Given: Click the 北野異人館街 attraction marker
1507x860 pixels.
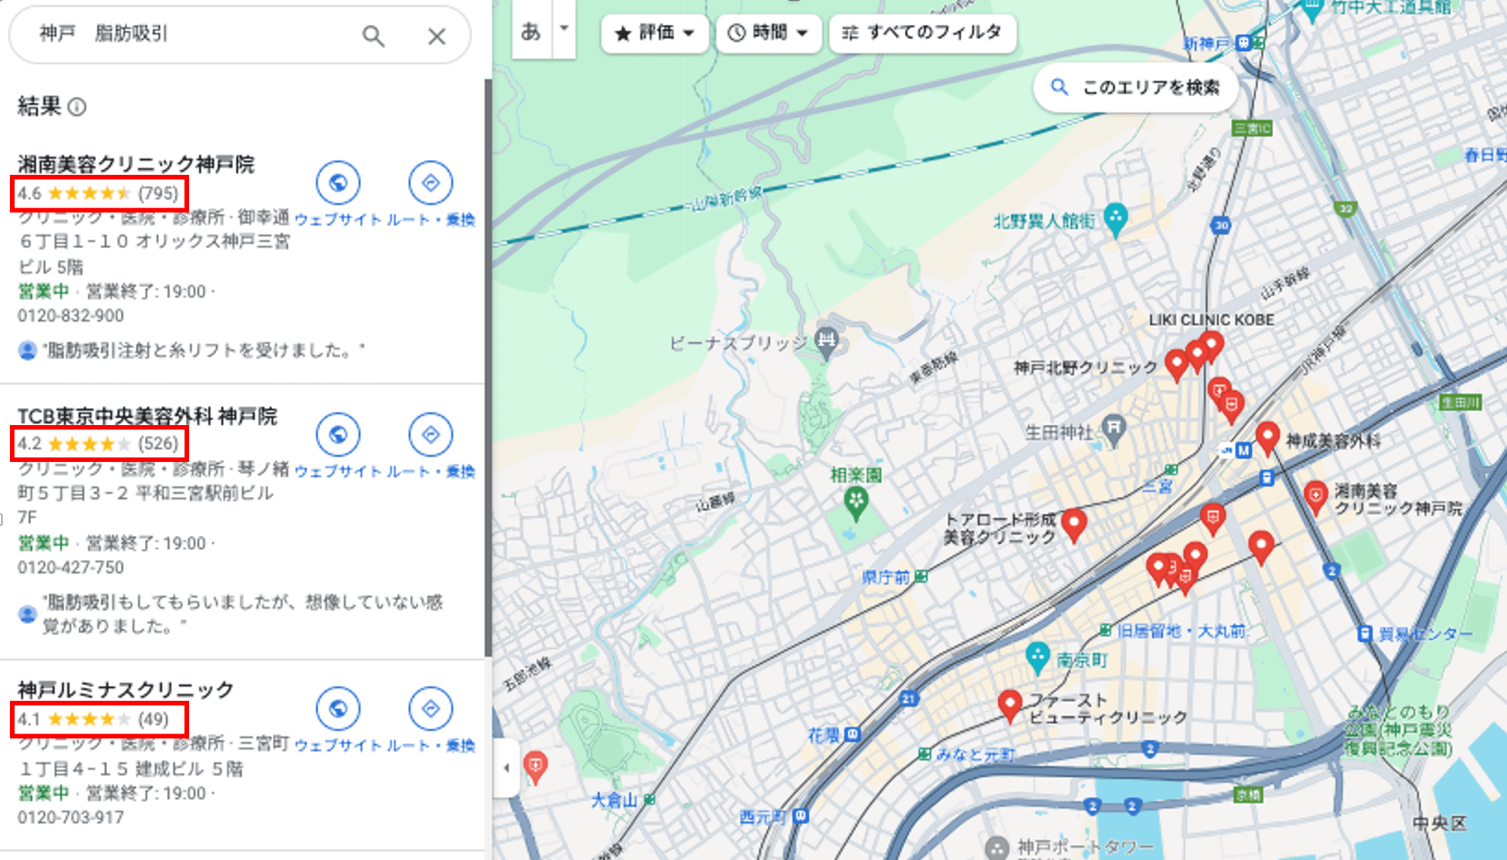Looking at the screenshot, I should [1115, 220].
